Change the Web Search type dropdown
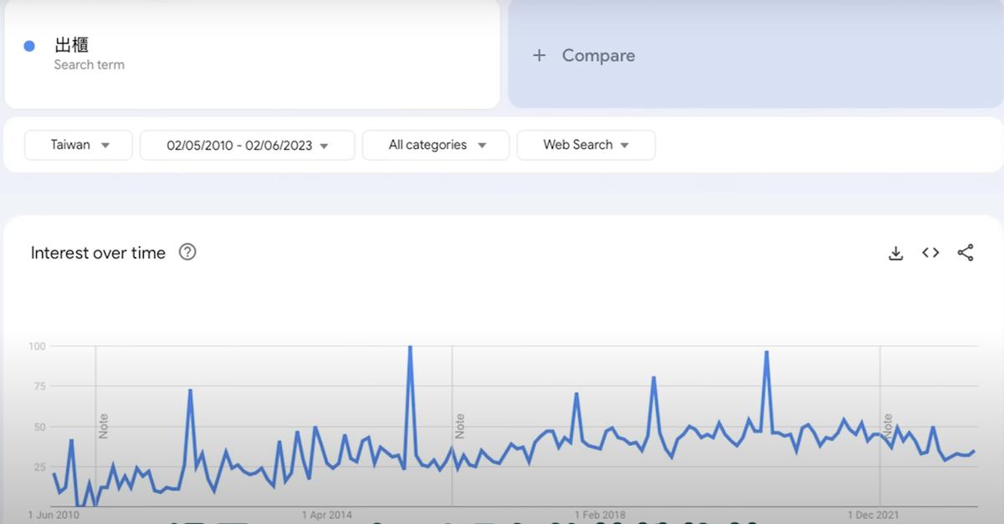The width and height of the screenshot is (1004, 524). click(x=586, y=145)
